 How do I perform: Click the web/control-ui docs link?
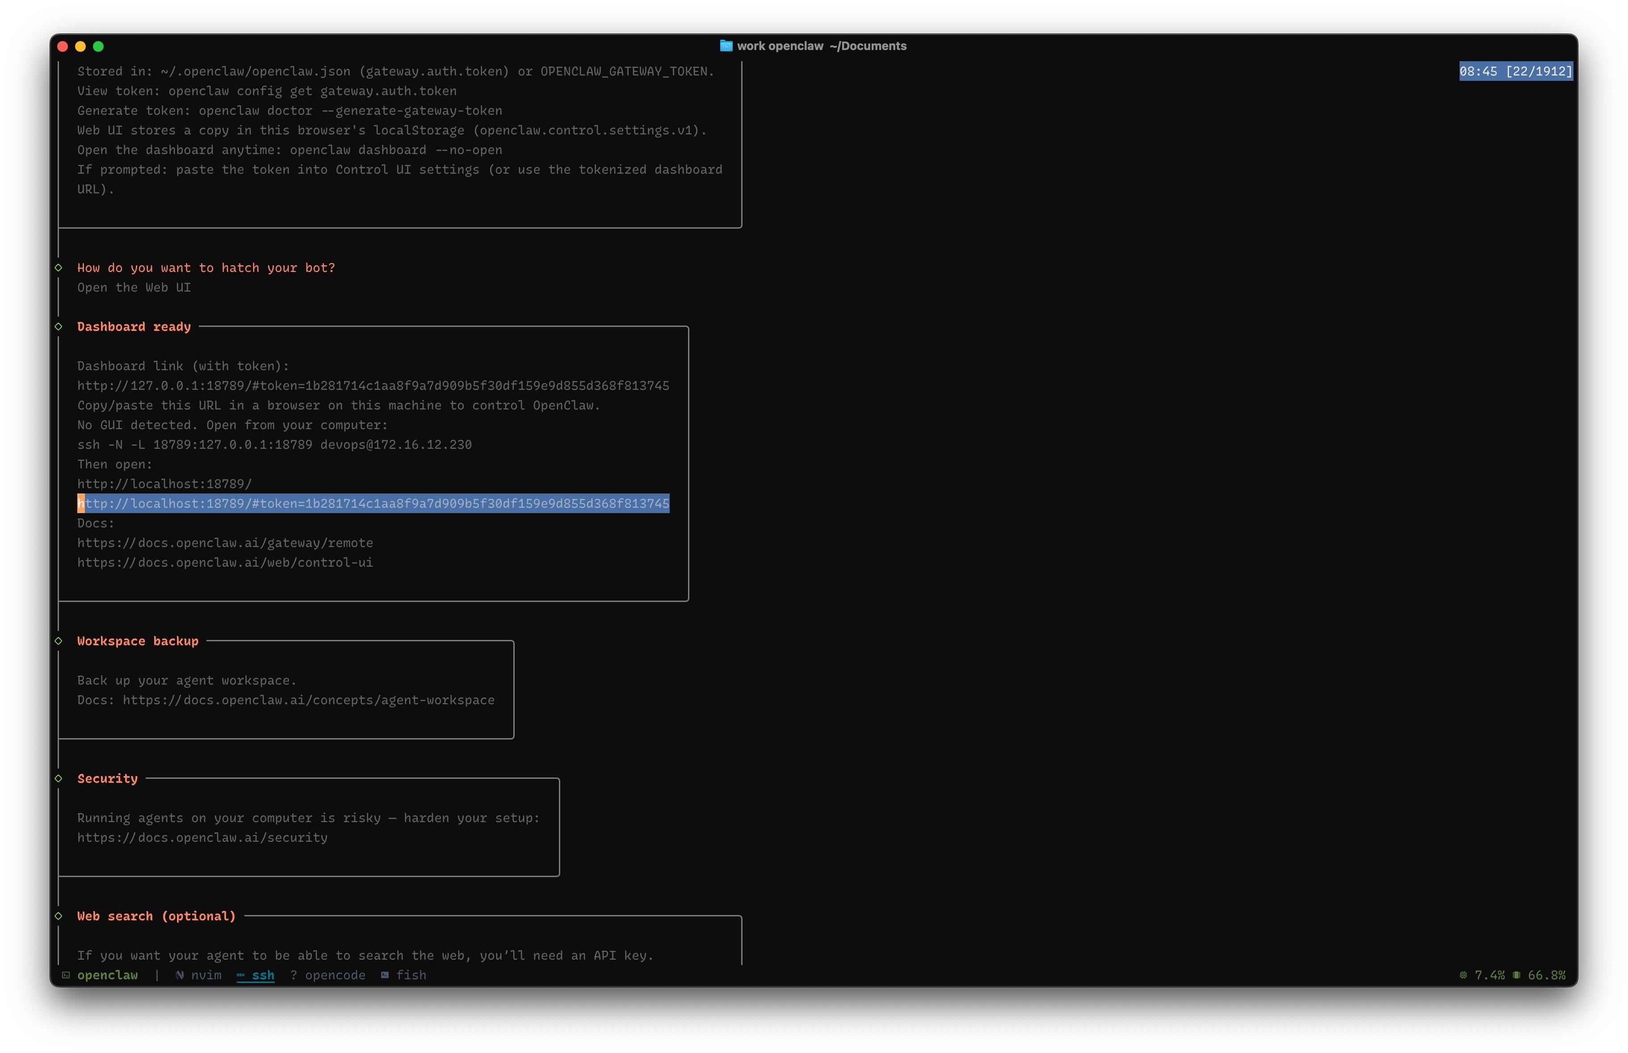click(x=225, y=563)
